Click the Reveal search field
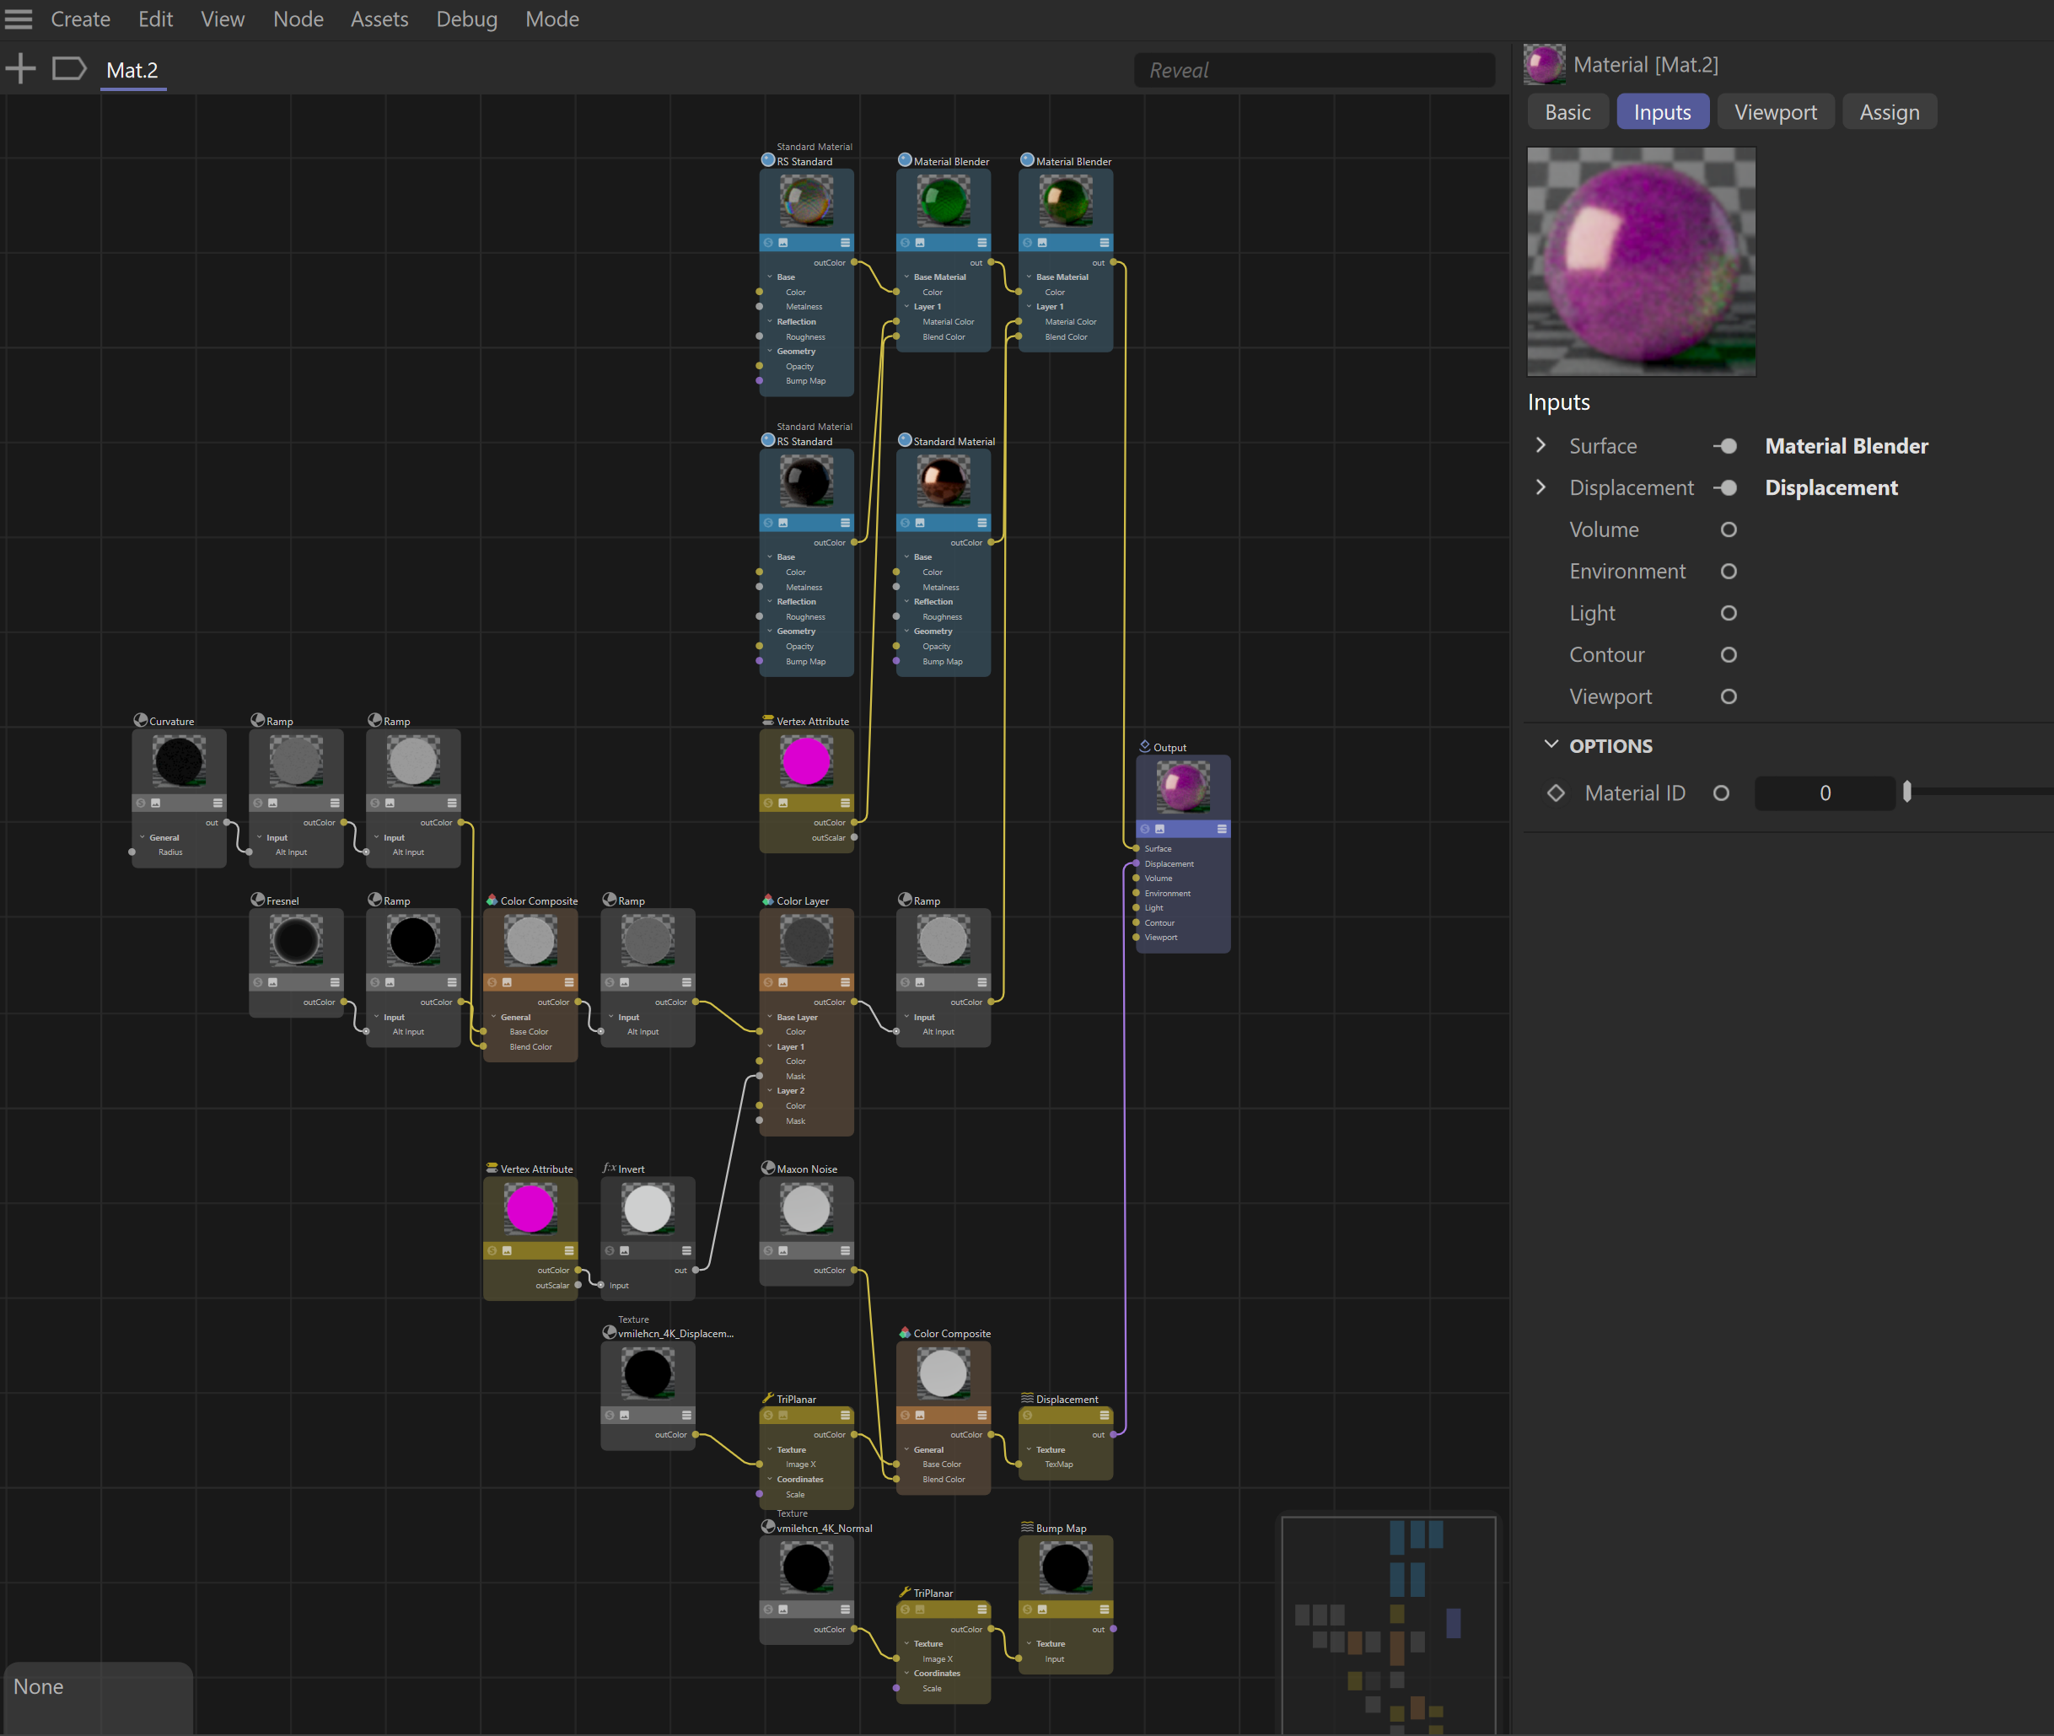2054x1736 pixels. [x=1313, y=70]
